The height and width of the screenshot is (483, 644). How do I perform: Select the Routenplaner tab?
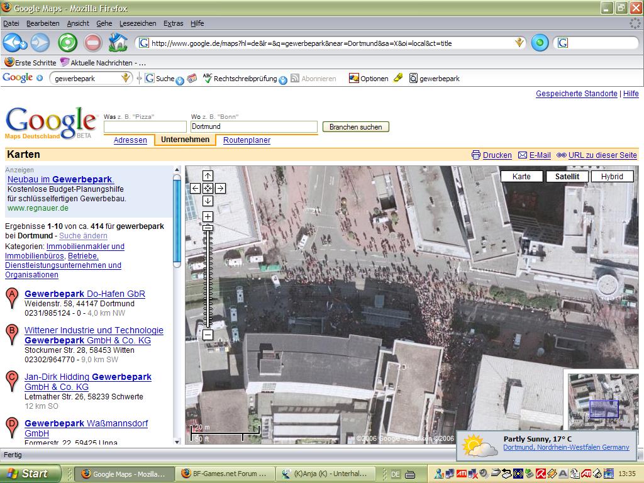(247, 140)
